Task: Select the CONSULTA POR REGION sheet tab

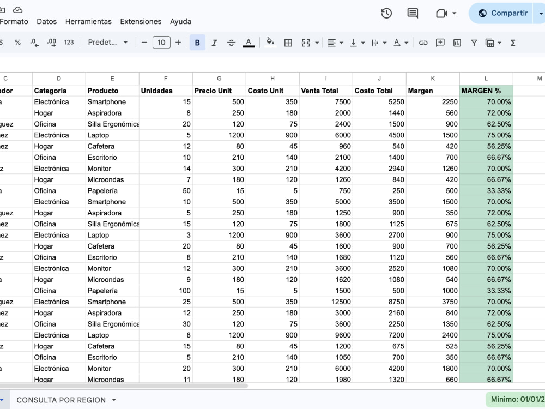Action: (x=61, y=400)
